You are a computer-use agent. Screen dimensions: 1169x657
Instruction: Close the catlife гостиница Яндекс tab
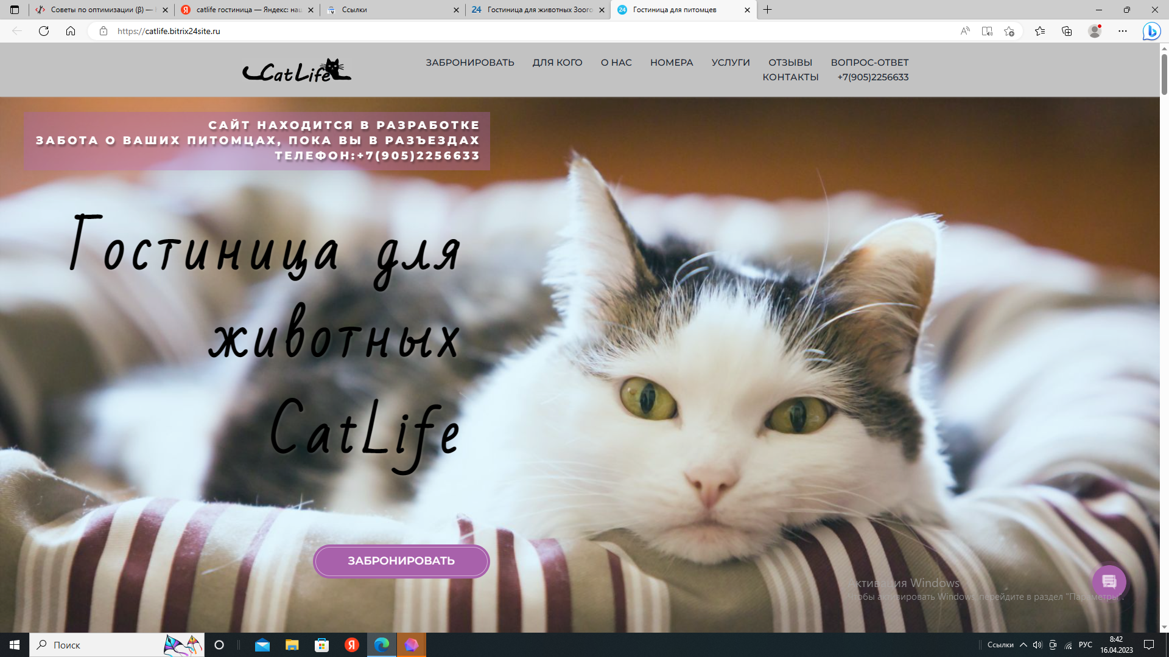coord(311,10)
